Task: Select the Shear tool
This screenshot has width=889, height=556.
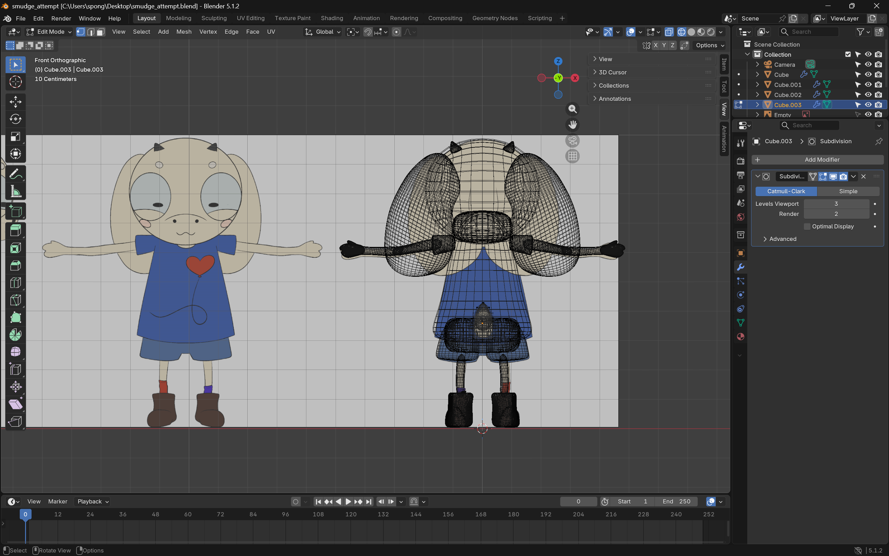Action: [x=15, y=404]
